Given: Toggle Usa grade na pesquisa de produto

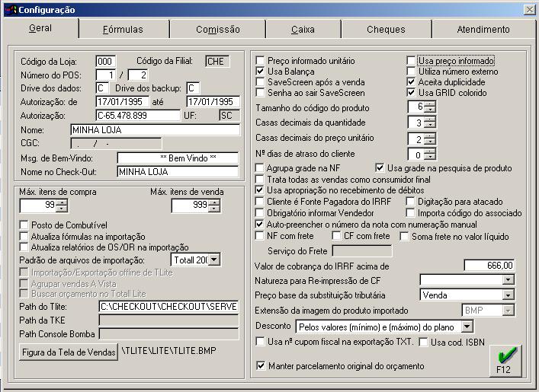Looking at the screenshot, I should coord(380,168).
